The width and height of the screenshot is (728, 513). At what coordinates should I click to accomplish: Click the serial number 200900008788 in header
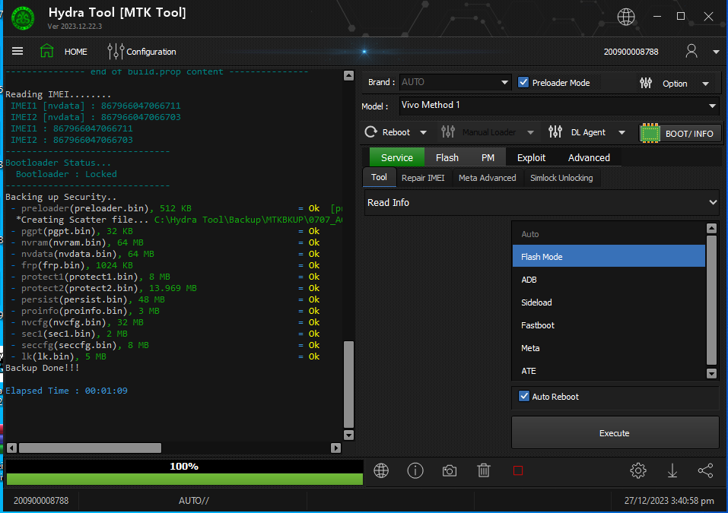tap(631, 52)
